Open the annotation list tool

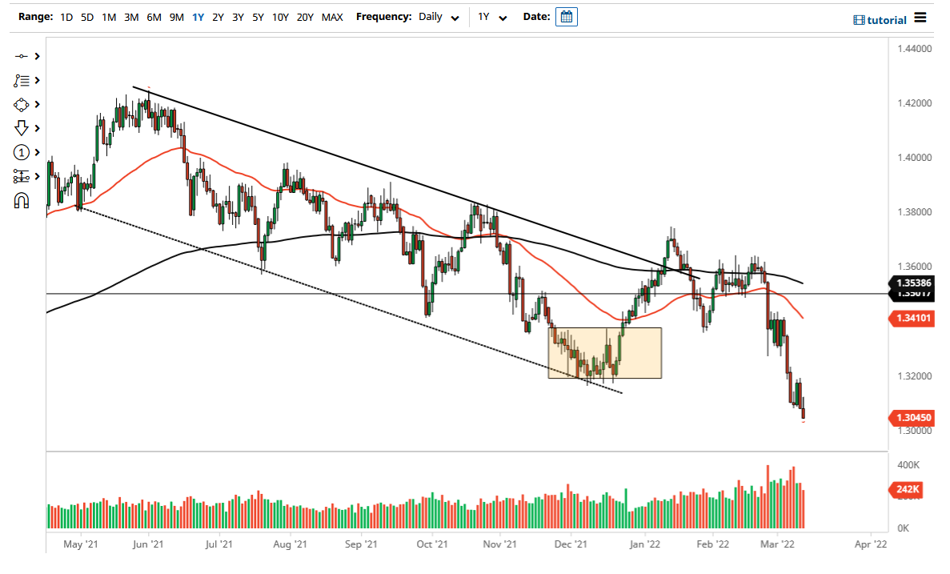pos(22,80)
